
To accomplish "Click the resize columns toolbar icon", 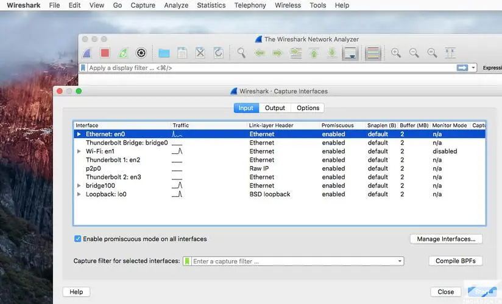I will [x=450, y=54].
